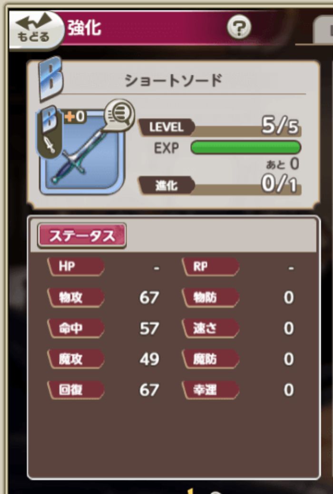Open the question mark help icon
The height and width of the screenshot is (494, 333).
(239, 28)
